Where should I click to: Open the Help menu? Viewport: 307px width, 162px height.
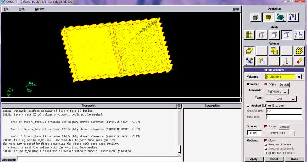coord(236,9)
